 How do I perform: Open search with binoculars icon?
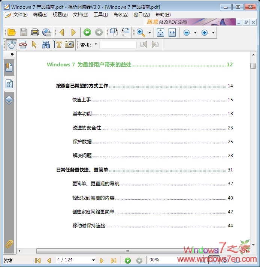point(46,45)
